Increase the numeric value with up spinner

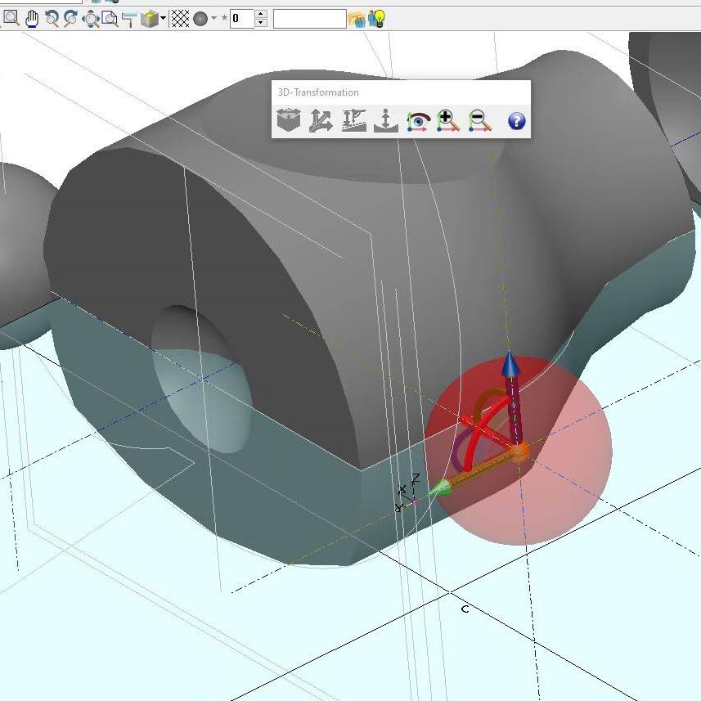[x=260, y=14]
